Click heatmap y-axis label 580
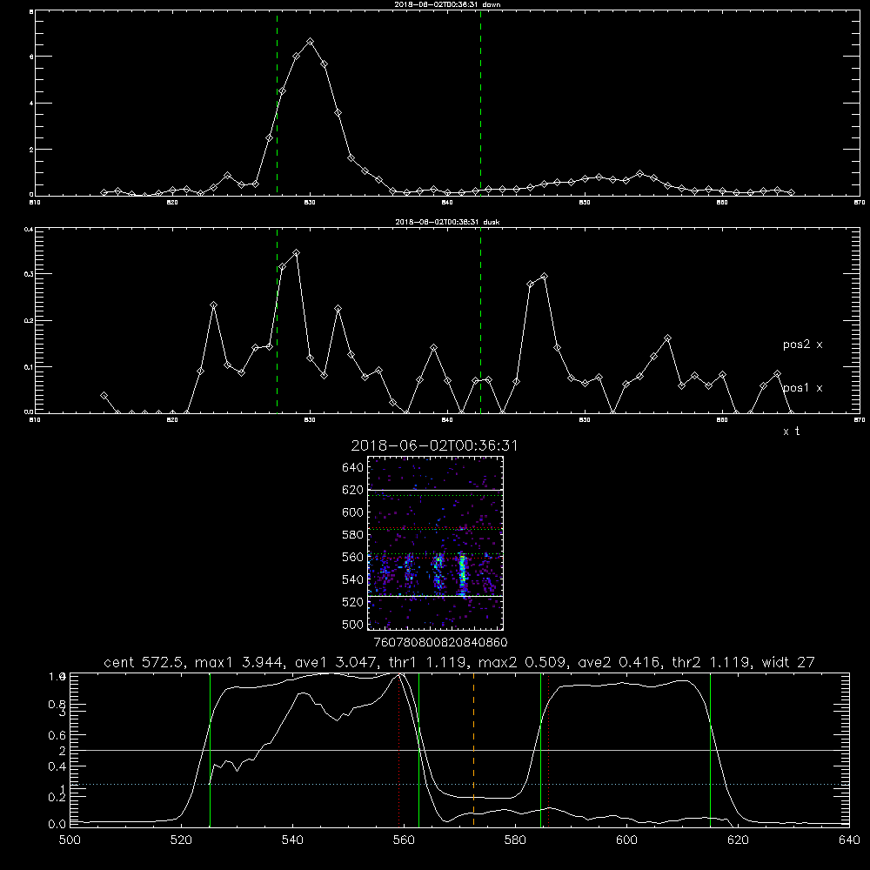The height and width of the screenshot is (870, 870). pos(353,535)
